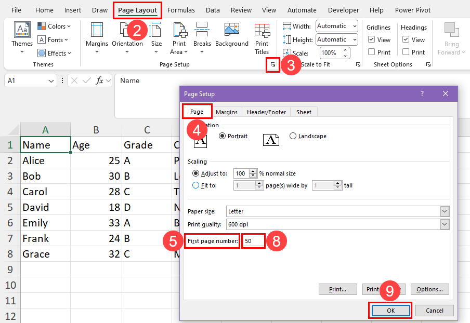The image size is (470, 323).
Task: Open the Height dropdown in Scale to Fit
Action: pos(355,39)
